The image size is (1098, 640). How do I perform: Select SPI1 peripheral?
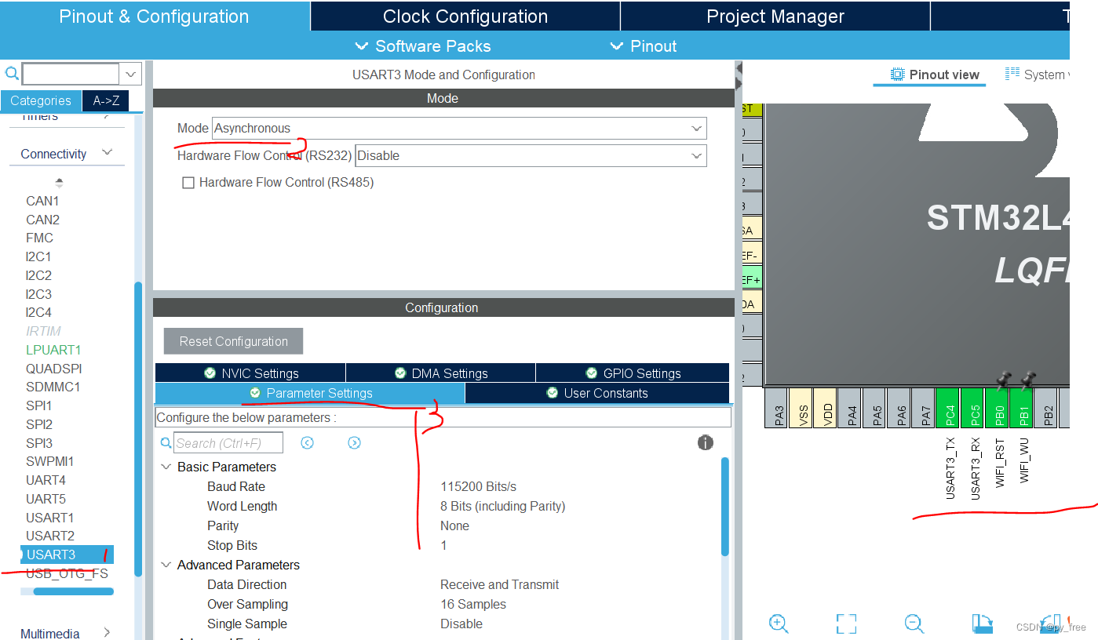click(38, 405)
